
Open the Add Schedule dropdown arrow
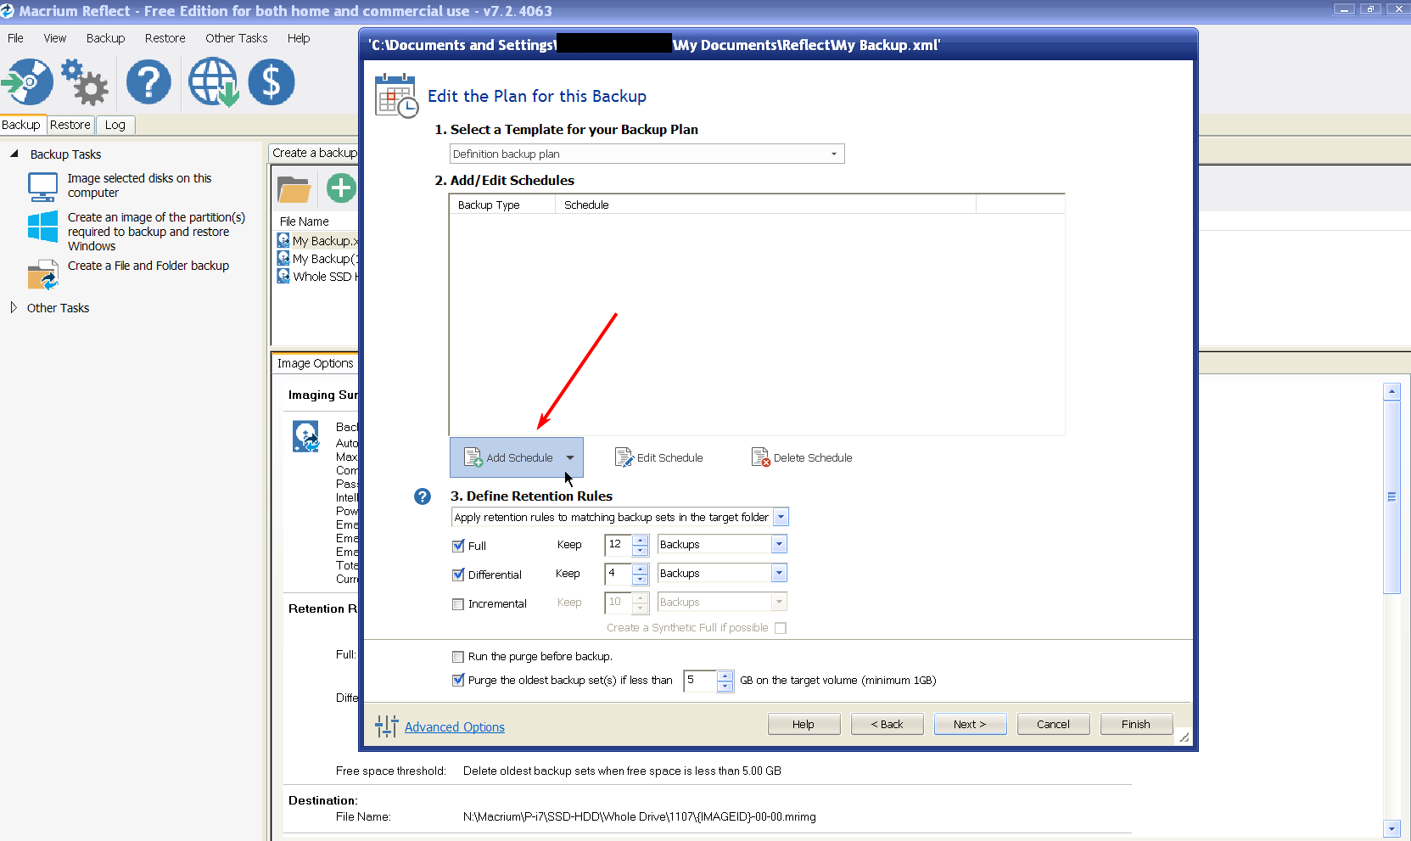tap(570, 457)
